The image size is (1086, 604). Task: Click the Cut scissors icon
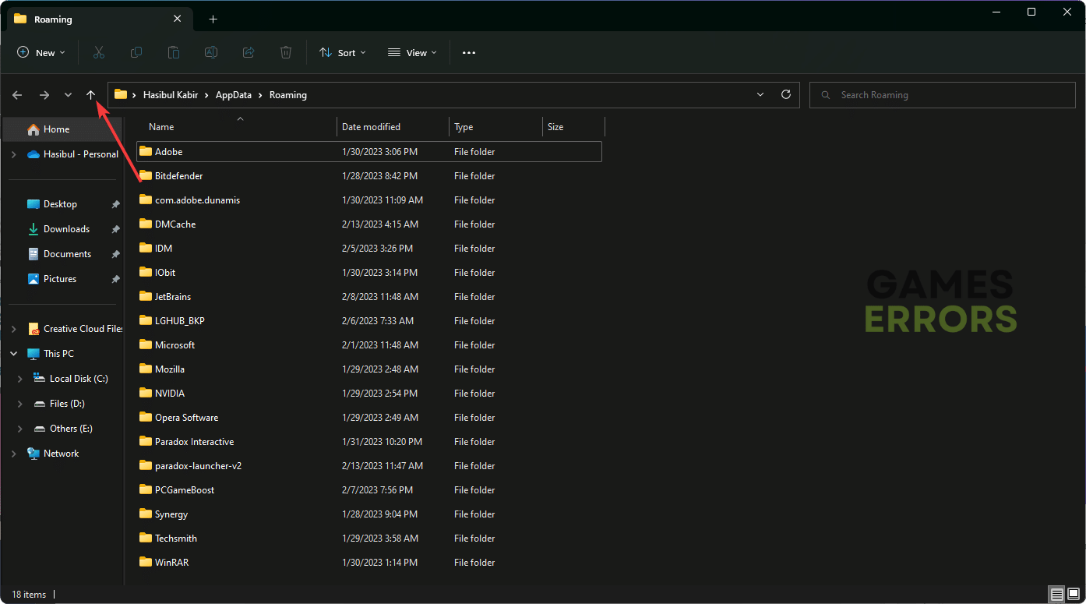[x=99, y=53]
